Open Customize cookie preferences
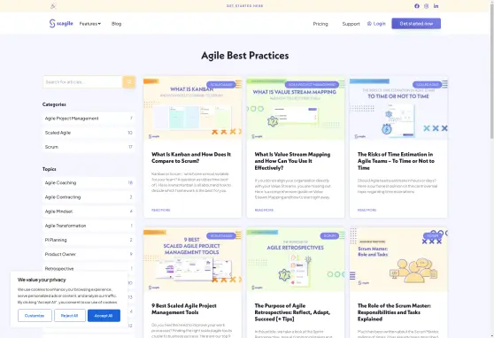494x338 pixels. click(35, 315)
